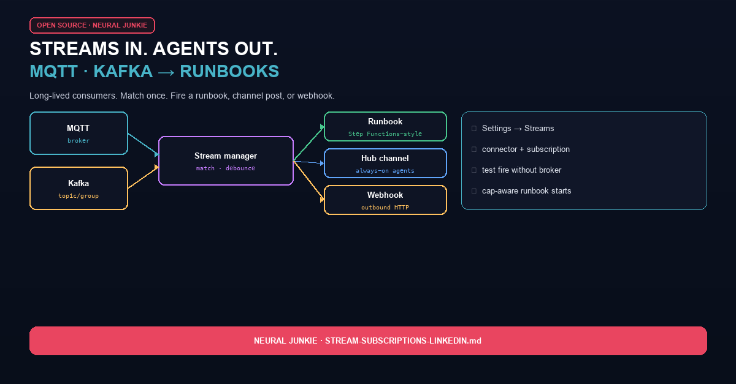Tick the cap-aware runbook starts checkbox
Image resolution: width=736 pixels, height=384 pixels.
point(473,191)
